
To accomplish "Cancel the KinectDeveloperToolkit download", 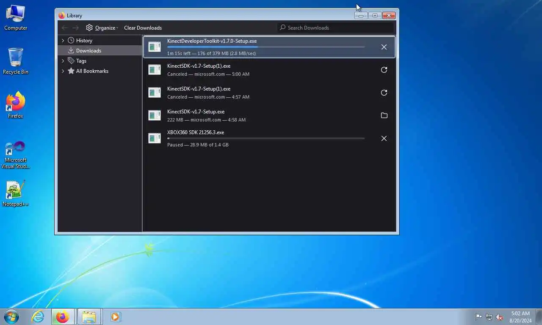I will (x=384, y=47).
